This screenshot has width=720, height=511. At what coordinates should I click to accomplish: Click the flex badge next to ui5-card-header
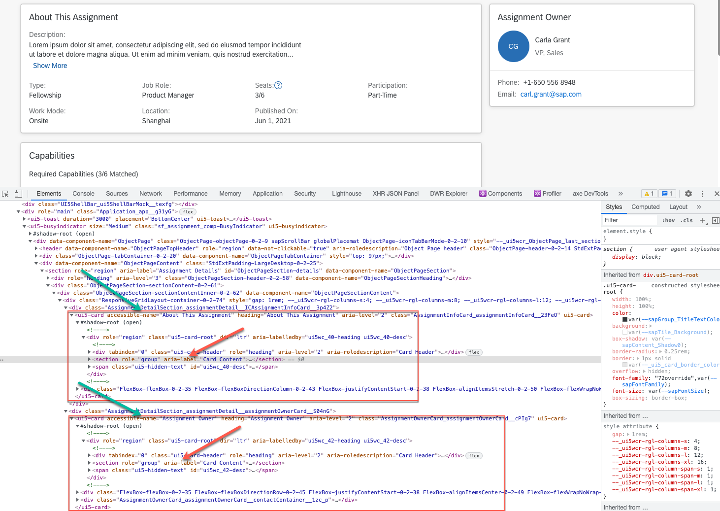point(473,352)
